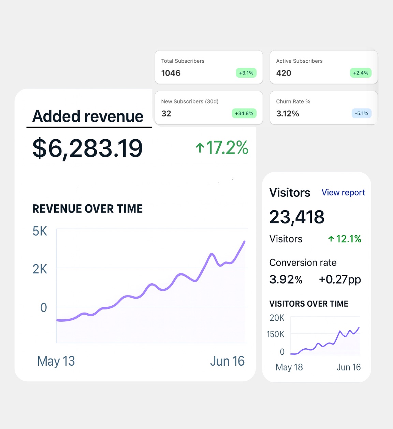
Task: Click the -5.1% blue badge
Action: [x=361, y=113]
